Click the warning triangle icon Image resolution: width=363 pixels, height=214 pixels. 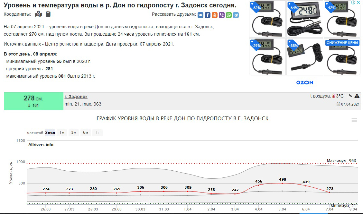pos(357,96)
